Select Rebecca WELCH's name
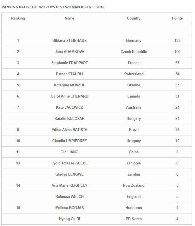Viewport: 195px width, 226px height. click(x=69, y=197)
